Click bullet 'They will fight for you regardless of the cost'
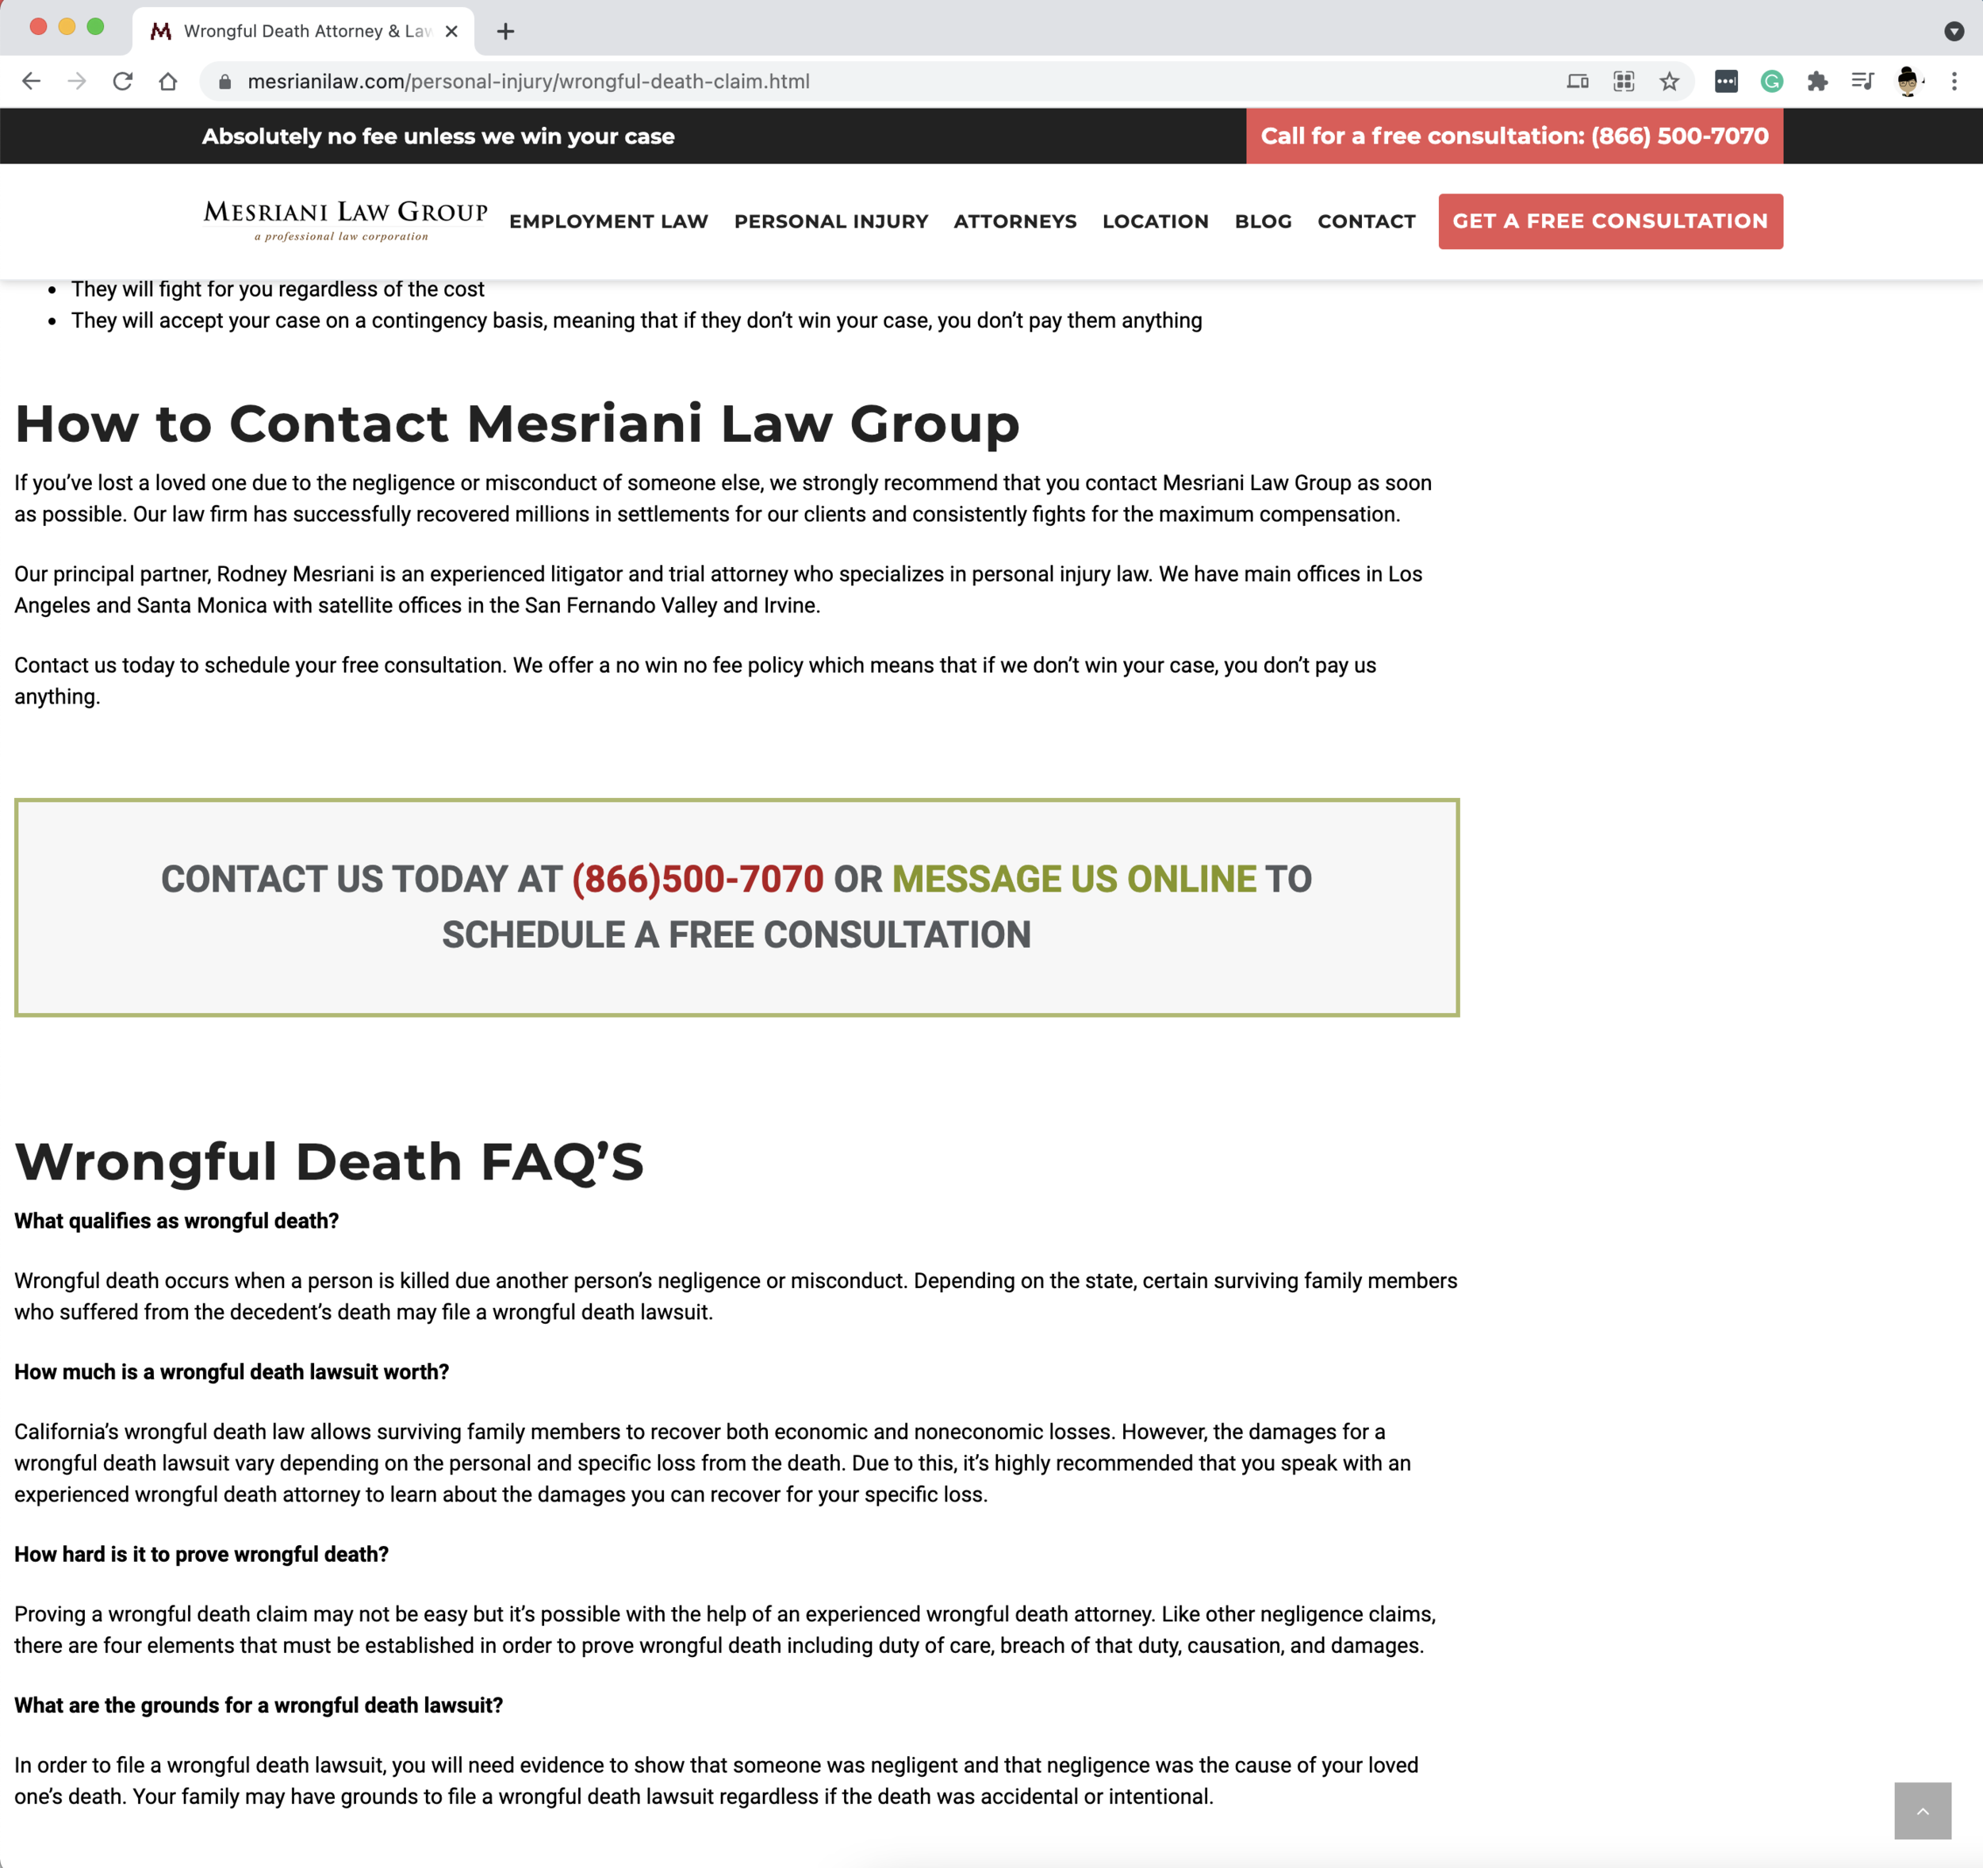The image size is (1983, 1868). pos(278,290)
